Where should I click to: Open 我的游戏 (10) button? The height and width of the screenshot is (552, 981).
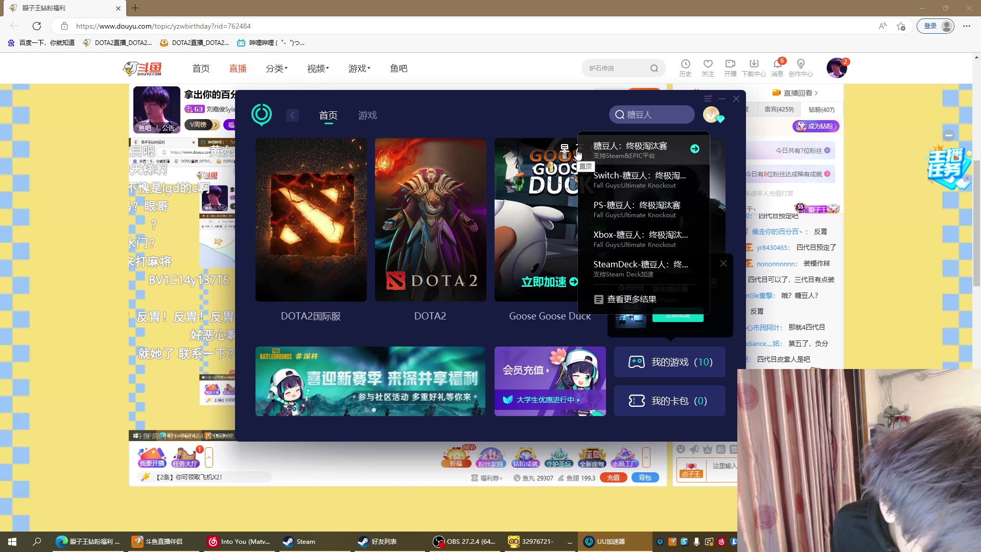(x=669, y=362)
